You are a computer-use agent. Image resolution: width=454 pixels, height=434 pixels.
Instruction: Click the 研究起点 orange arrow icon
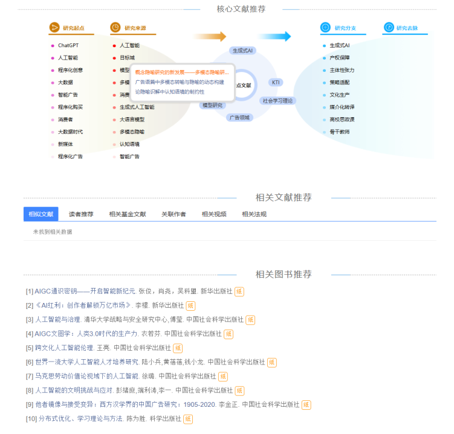(54, 28)
